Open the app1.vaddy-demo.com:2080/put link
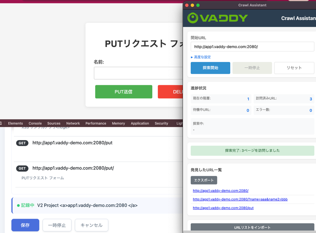 click(223, 208)
